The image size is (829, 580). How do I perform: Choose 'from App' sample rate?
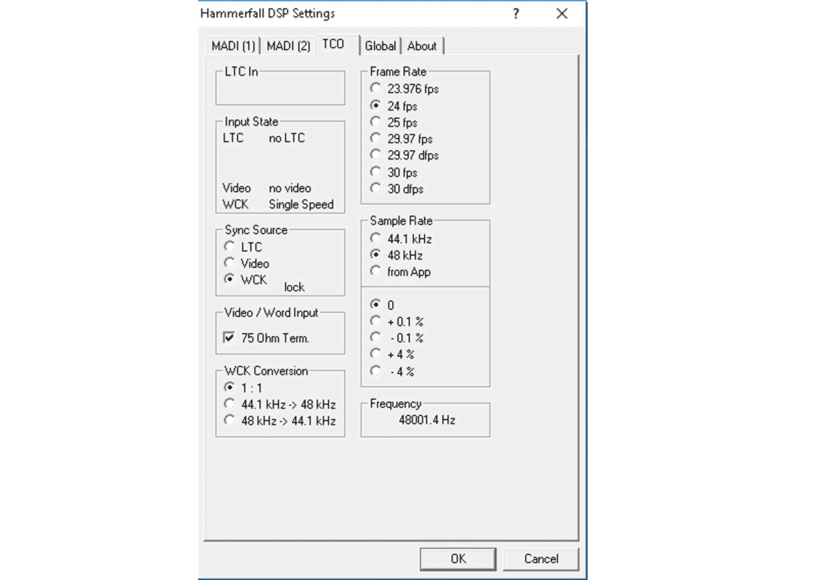coord(376,272)
